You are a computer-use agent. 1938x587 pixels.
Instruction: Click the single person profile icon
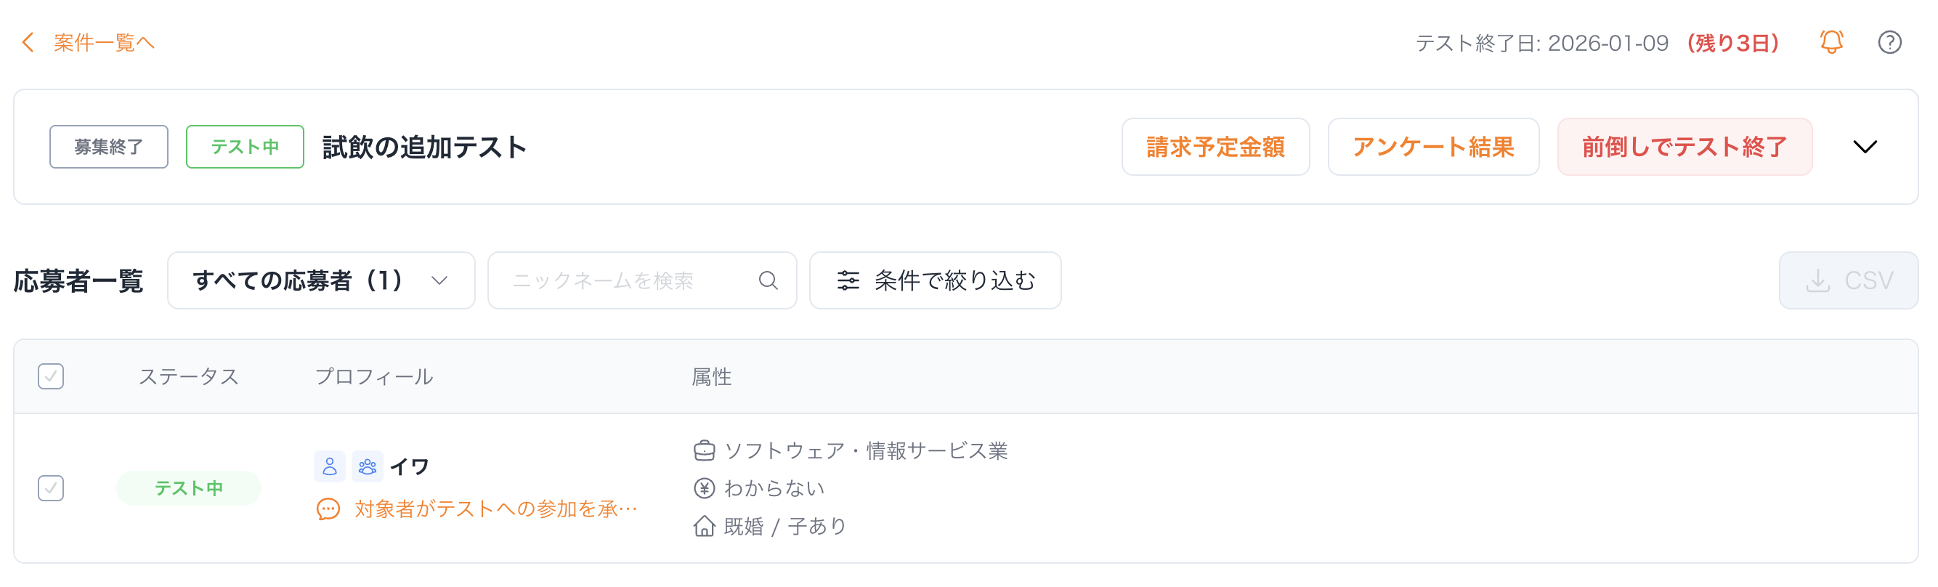pyautogui.click(x=330, y=466)
